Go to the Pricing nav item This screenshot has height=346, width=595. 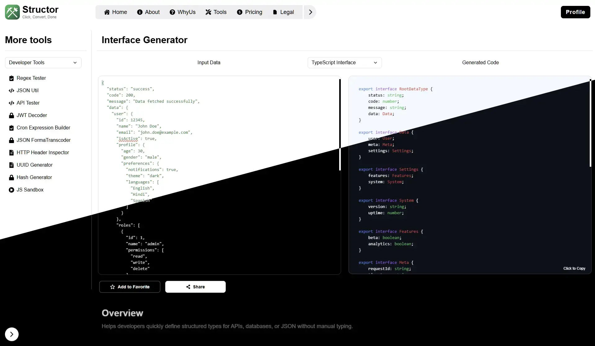(250, 12)
